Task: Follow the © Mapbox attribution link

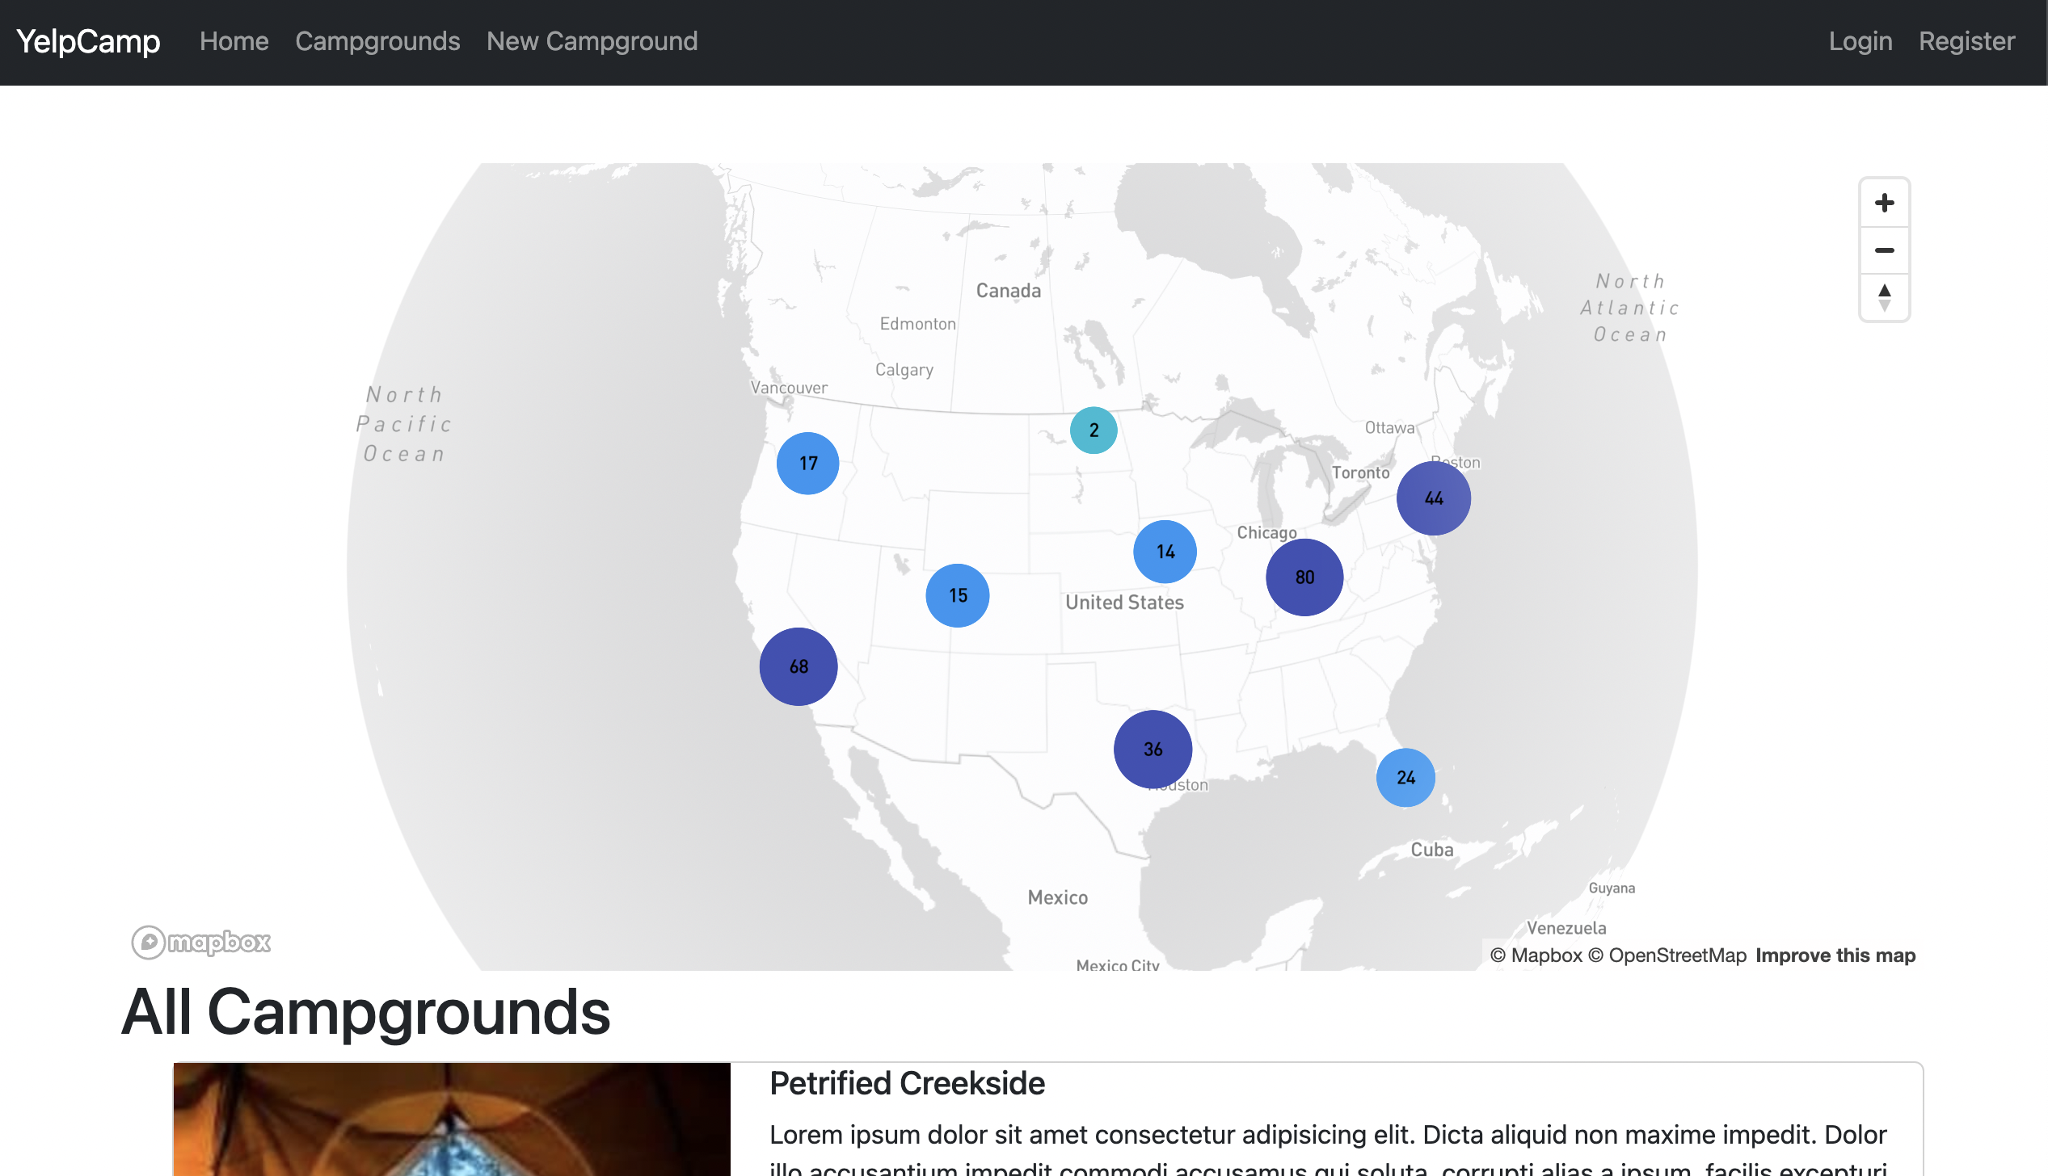Action: 1536,955
